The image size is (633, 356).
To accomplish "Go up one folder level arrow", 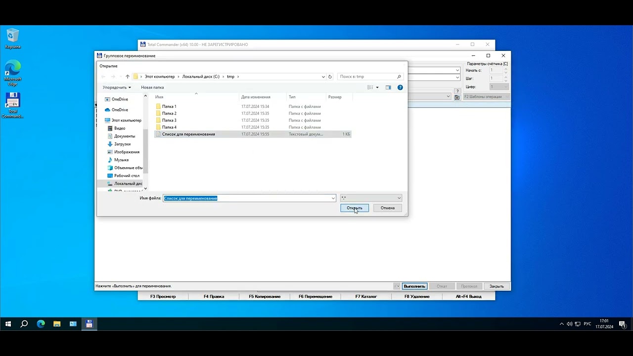I will tap(127, 77).
